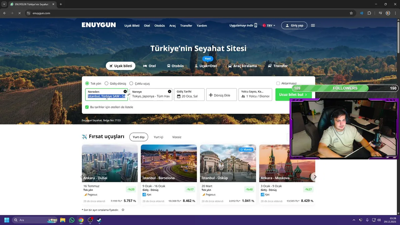Select the Yurt dışı deals filter
Image resolution: width=400 pixels, height=225 pixels.
tap(139, 137)
